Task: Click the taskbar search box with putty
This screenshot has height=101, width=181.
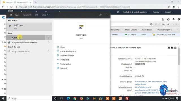Action: (x=29, y=98)
